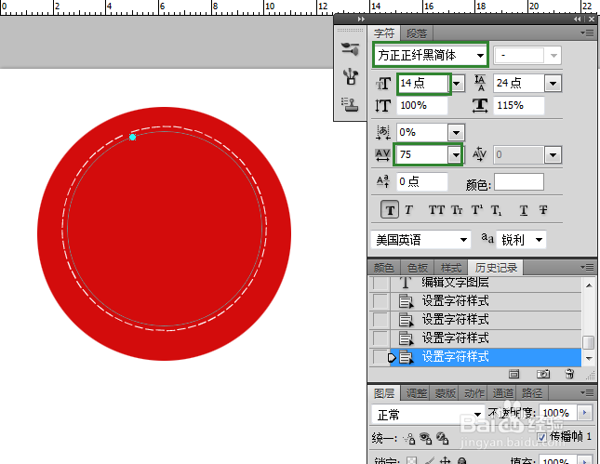
Task: Switch to the 调整 tab
Action: click(x=417, y=392)
